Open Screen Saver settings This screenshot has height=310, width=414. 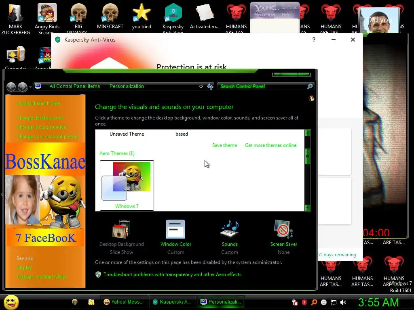tap(283, 237)
